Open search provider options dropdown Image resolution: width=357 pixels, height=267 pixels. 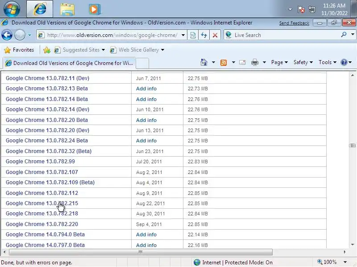point(353,35)
